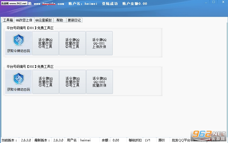Click the heimei username field in status bar
Viewport: 228px width, 143px height.
pyautogui.click(x=85, y=140)
